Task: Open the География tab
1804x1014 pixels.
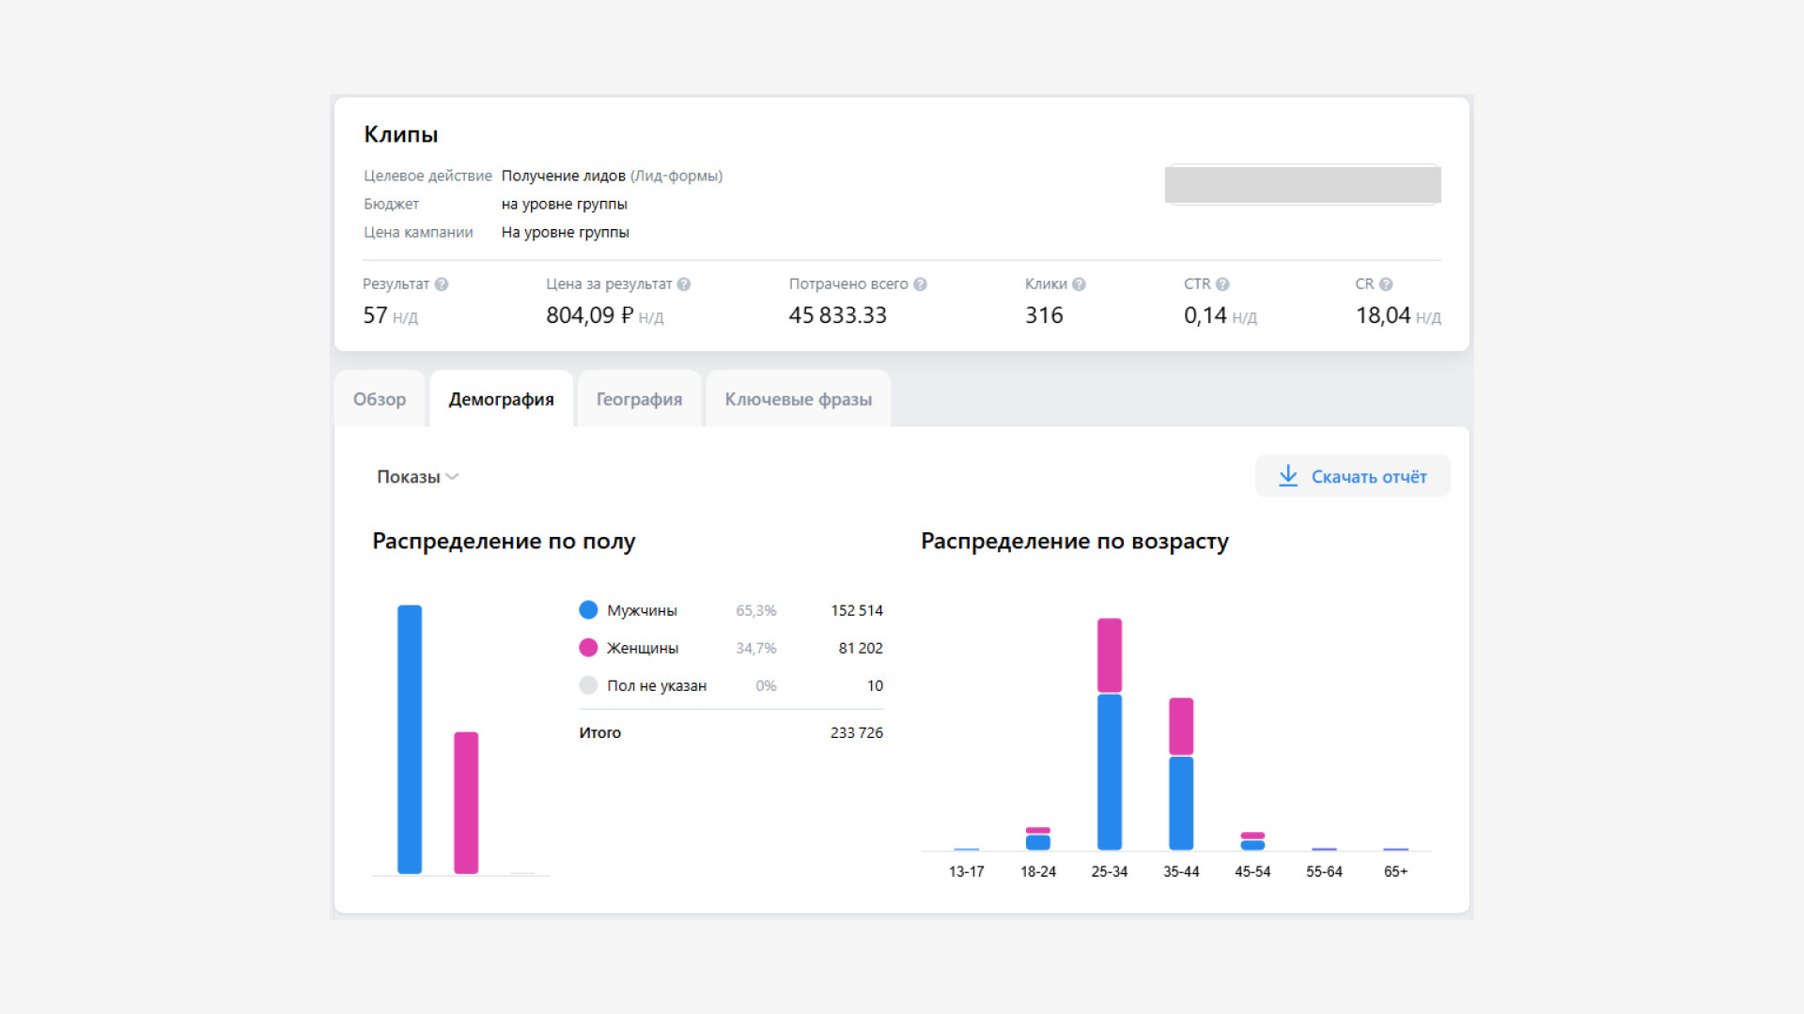Action: click(x=639, y=399)
